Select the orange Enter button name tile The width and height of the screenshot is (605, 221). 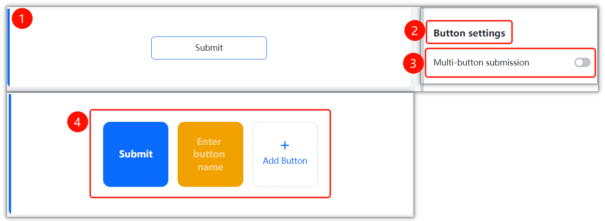(210, 154)
